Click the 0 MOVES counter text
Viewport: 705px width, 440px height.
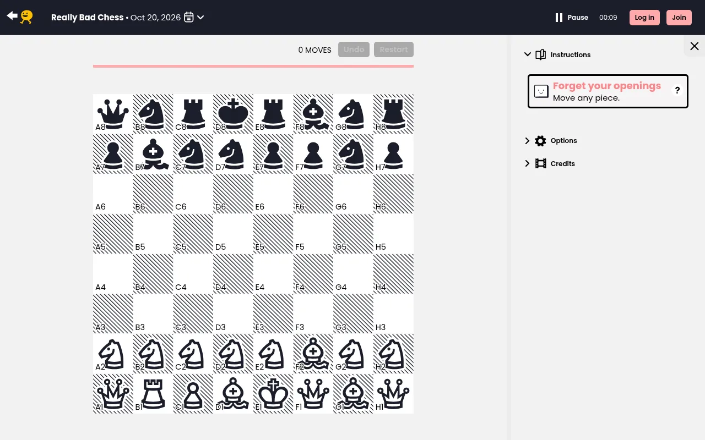tap(315, 50)
